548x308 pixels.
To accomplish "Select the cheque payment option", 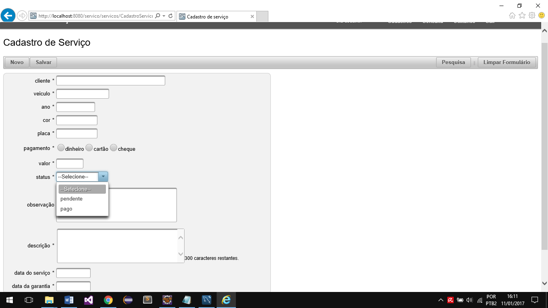I will click(114, 148).
